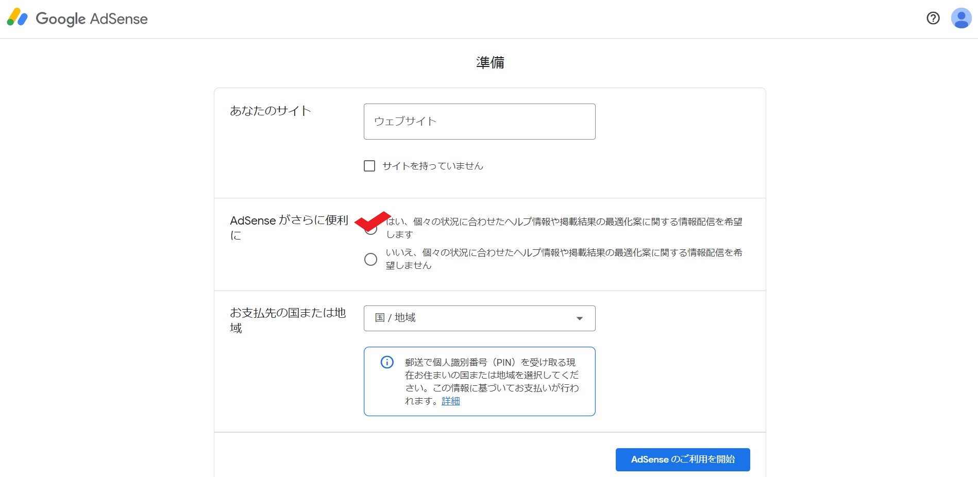Image resolution: width=978 pixels, height=477 pixels.
Task: Click the いいえ option description text
Action: [564, 259]
